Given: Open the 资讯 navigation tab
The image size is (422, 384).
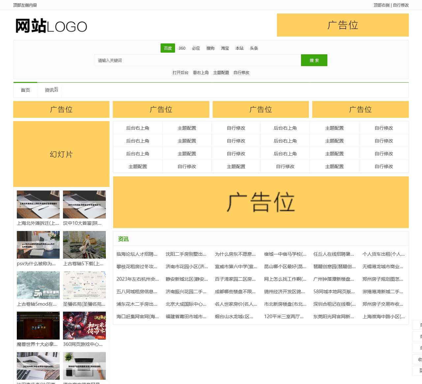Looking at the screenshot, I should coord(49,90).
